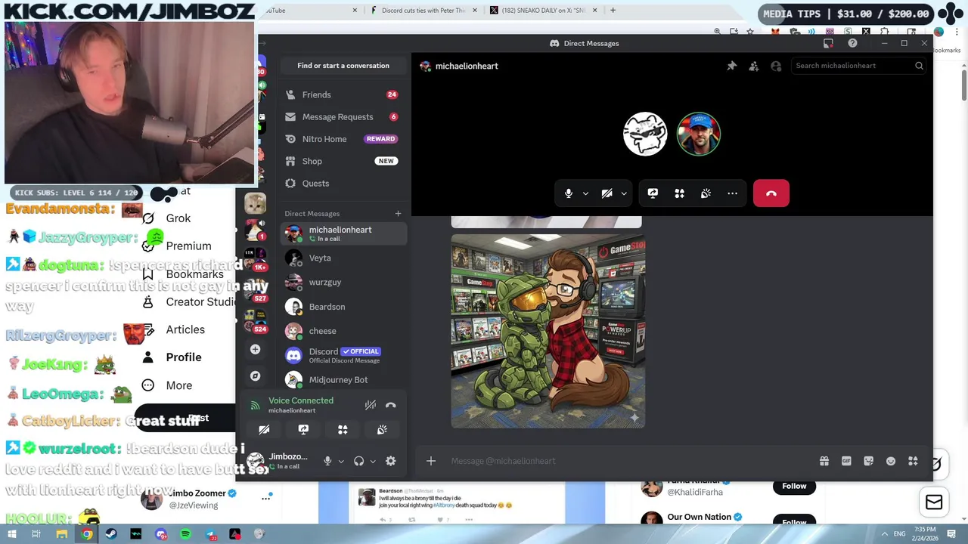Open the sticker picker
The image size is (968, 544).
(x=868, y=461)
